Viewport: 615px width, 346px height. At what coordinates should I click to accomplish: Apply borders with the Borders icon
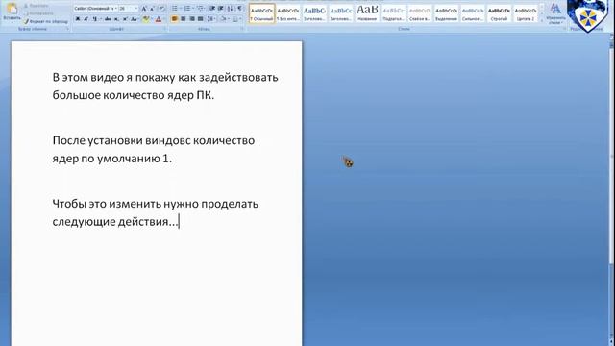point(234,19)
